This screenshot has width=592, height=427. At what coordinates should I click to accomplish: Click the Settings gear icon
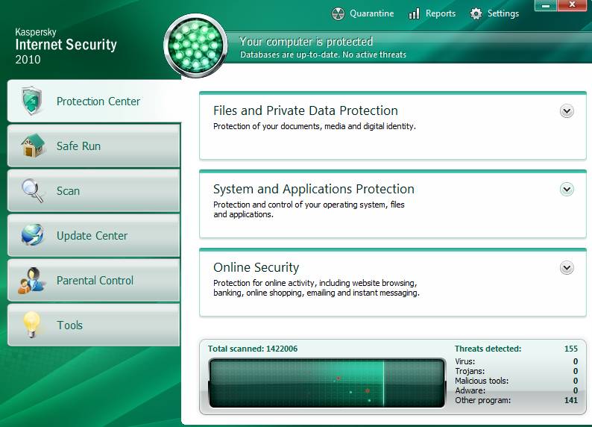pos(476,14)
